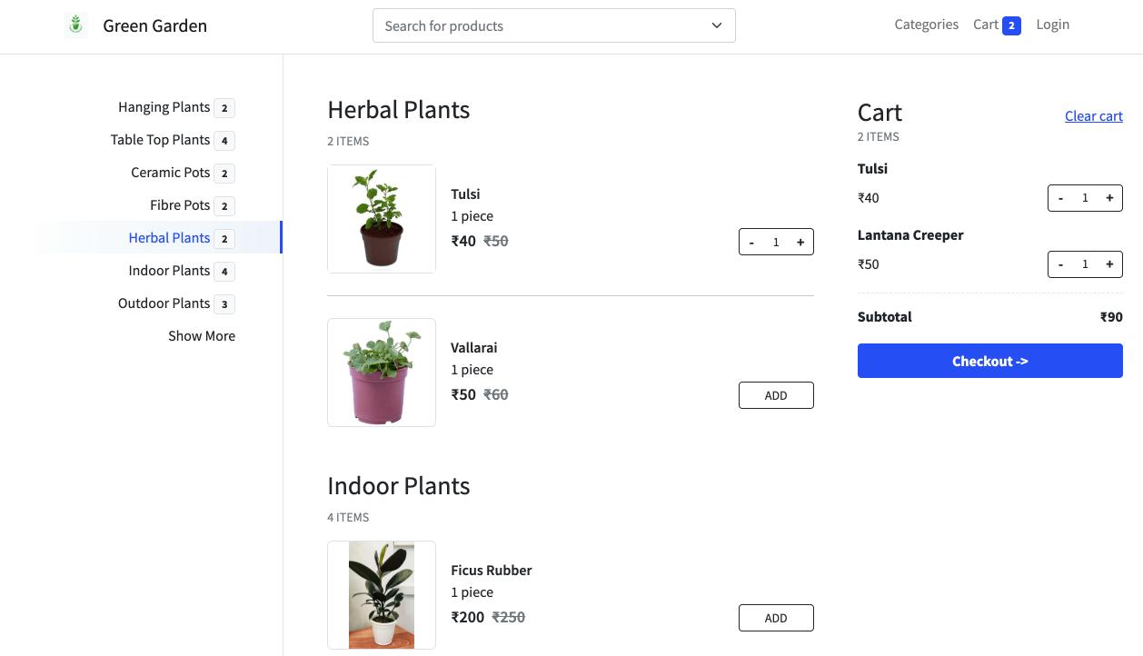
Task: Add Ficus Rubber to the cart
Action: pos(776,619)
